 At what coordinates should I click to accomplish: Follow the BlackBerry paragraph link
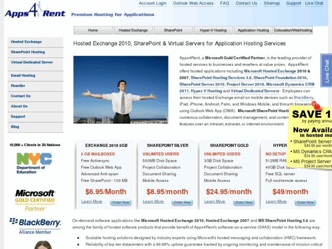click(304, 98)
